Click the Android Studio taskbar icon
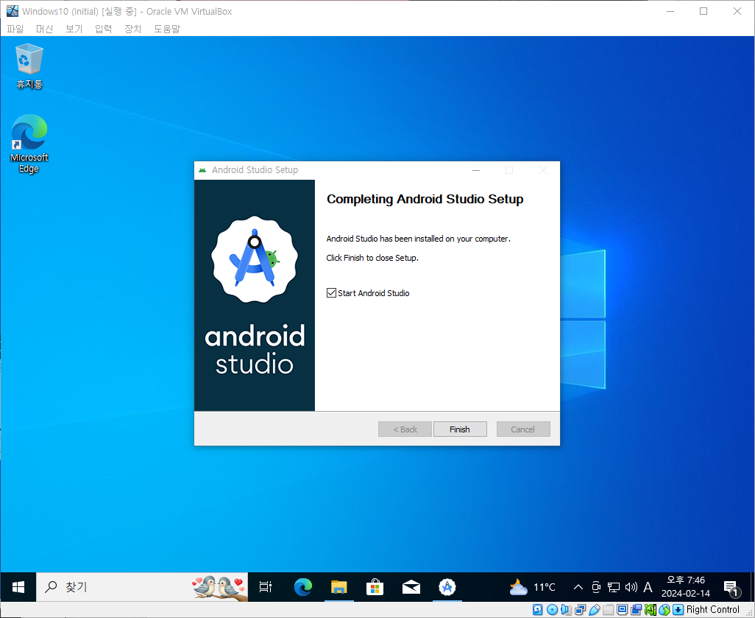Screen dimensions: 755x618 click(447, 587)
